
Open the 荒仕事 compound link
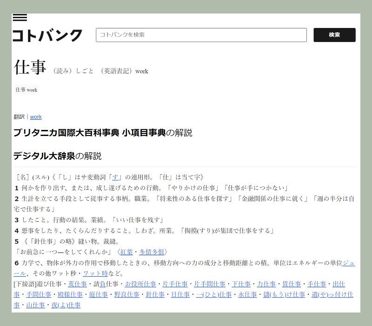coord(78,284)
